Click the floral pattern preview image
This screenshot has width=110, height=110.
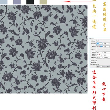click(44, 49)
